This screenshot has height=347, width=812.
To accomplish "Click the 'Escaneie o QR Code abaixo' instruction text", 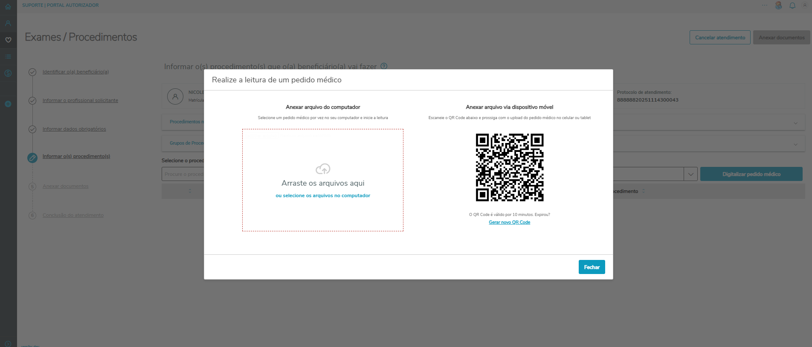I will (x=510, y=118).
